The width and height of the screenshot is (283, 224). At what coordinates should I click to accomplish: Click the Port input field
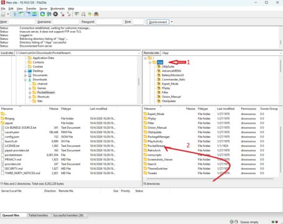[x=138, y=22]
